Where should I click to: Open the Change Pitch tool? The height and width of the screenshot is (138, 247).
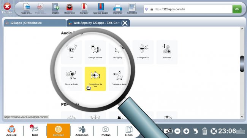(x=143, y=52)
